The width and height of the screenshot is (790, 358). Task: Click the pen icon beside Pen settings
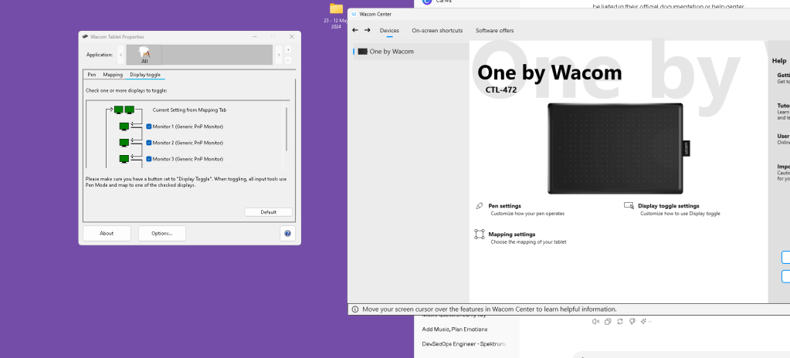coord(479,206)
